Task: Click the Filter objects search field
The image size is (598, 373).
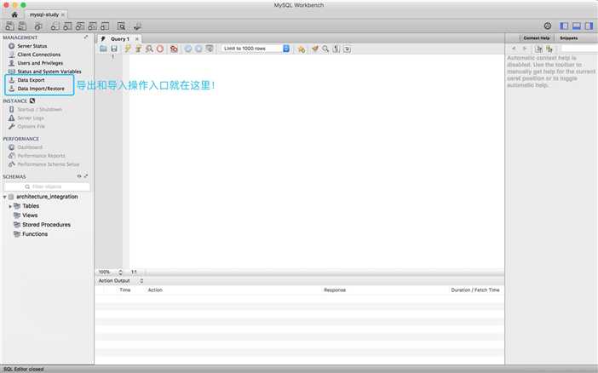Action: (x=47, y=186)
